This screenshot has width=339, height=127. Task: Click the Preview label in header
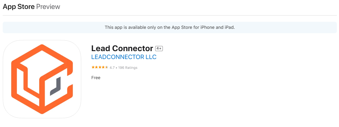pos(48,7)
